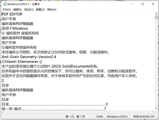Screen dimensions: 159x120
Task: Open the 帮助(H) menu
Action: [52, 10]
